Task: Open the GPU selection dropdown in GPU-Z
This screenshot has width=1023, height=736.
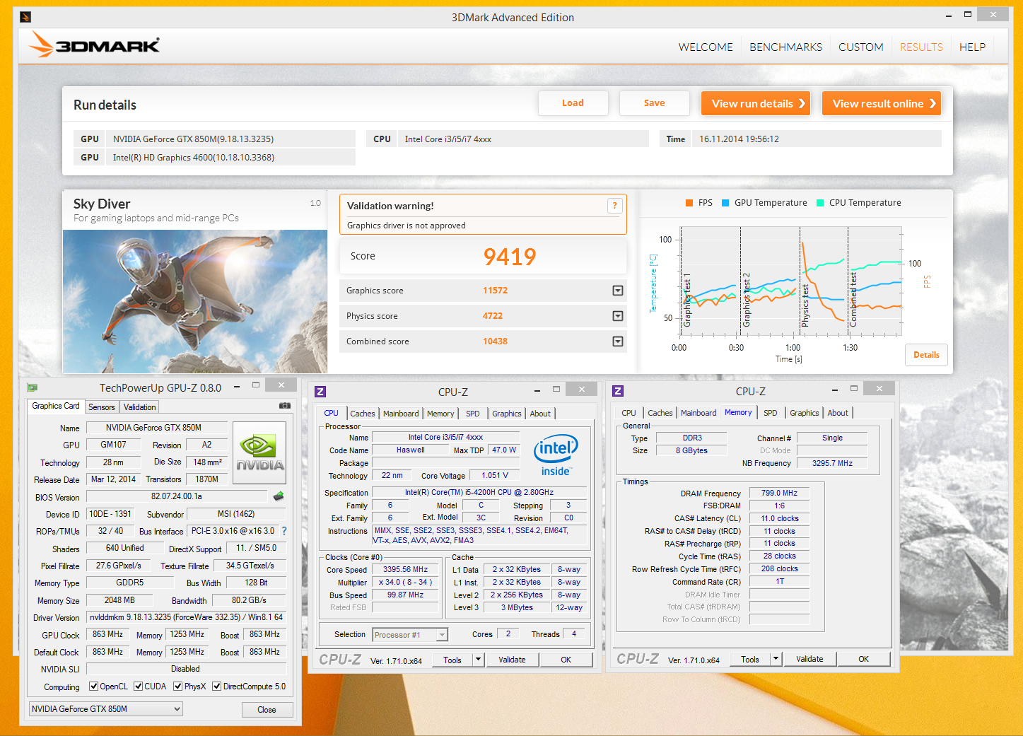Action: (x=106, y=709)
